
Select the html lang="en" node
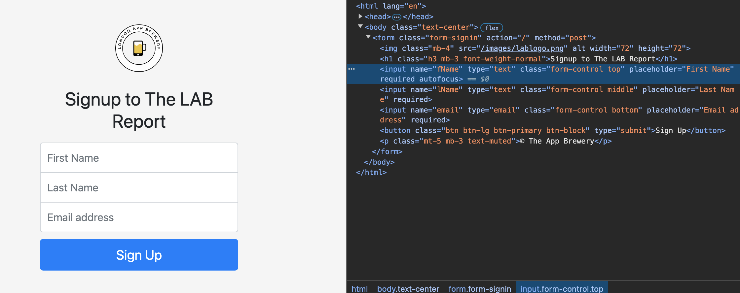(x=391, y=6)
